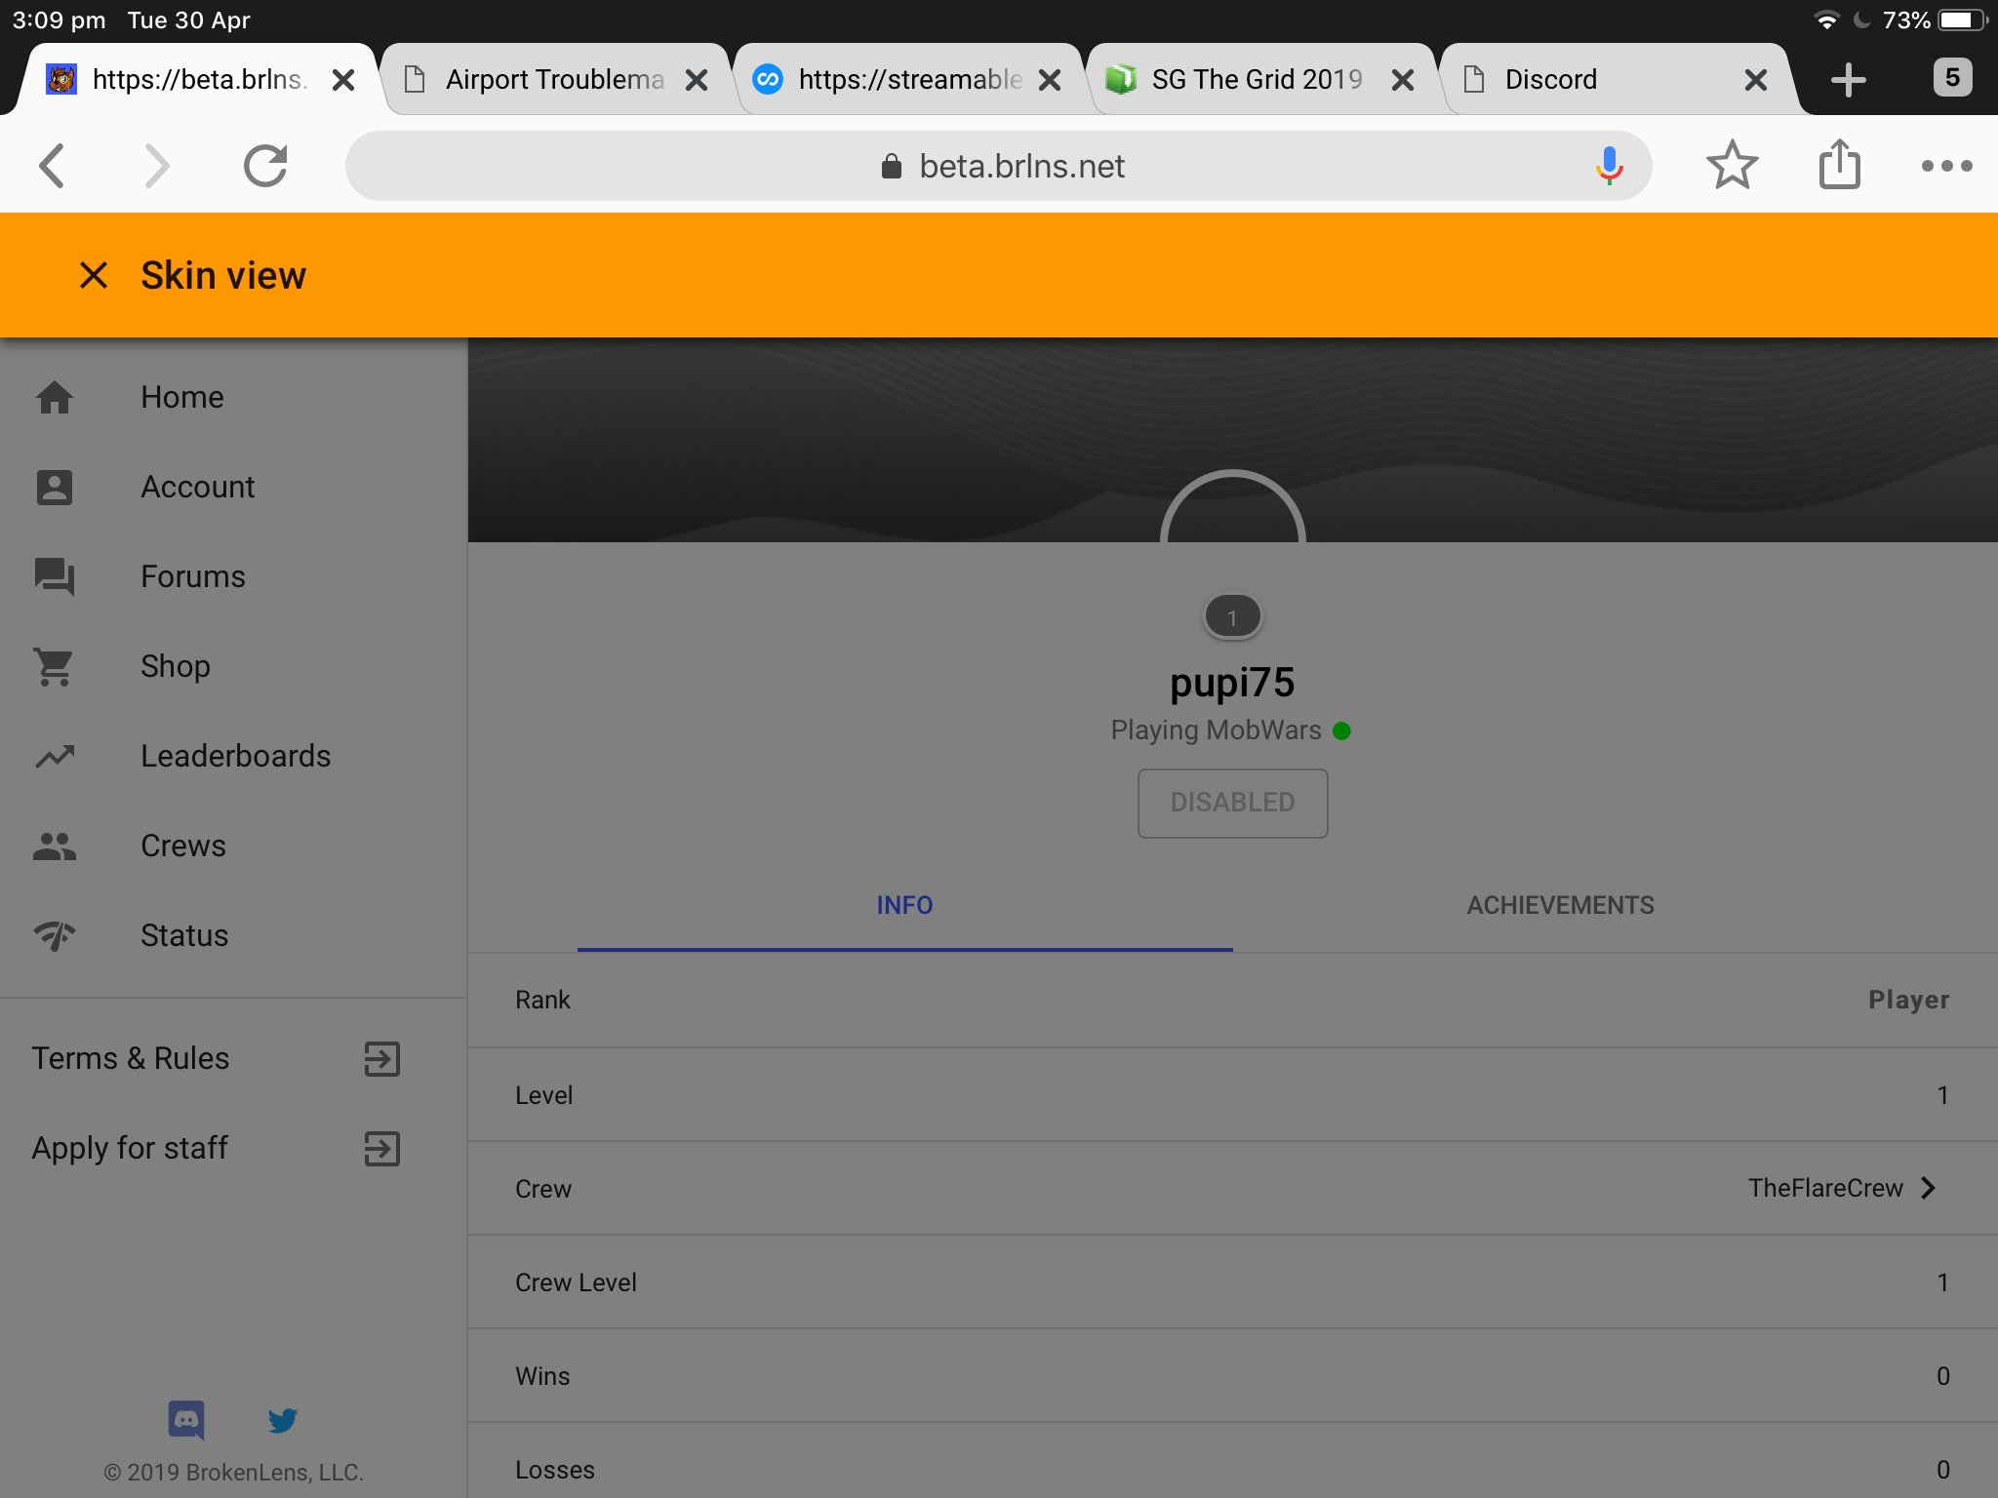Click the Rank row value Player

click(1908, 1000)
